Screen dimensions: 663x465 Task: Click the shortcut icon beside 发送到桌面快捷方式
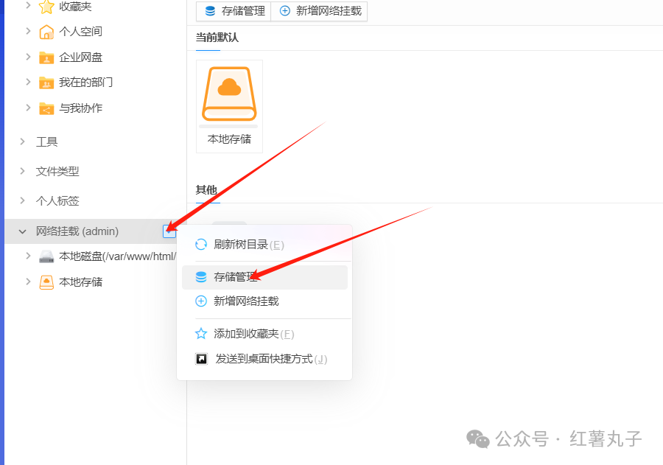(201, 359)
